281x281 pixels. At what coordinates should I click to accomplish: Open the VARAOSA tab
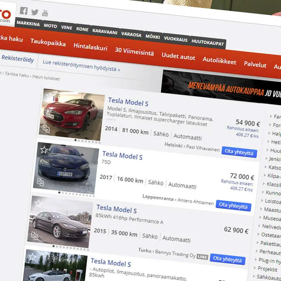tap(131, 34)
